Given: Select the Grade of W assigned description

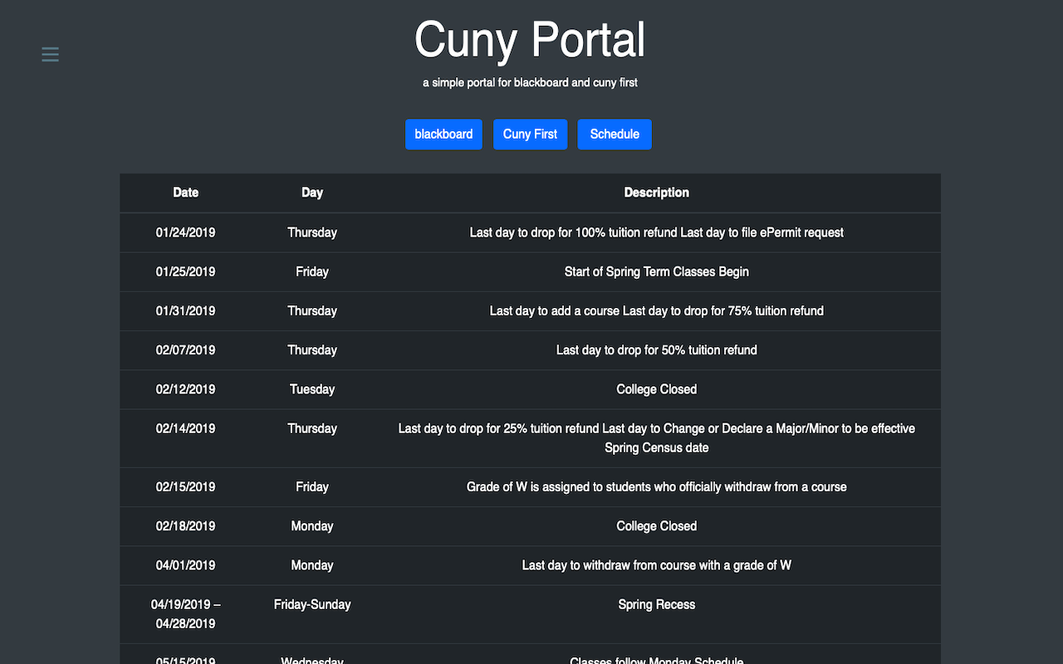Looking at the screenshot, I should (x=657, y=487).
